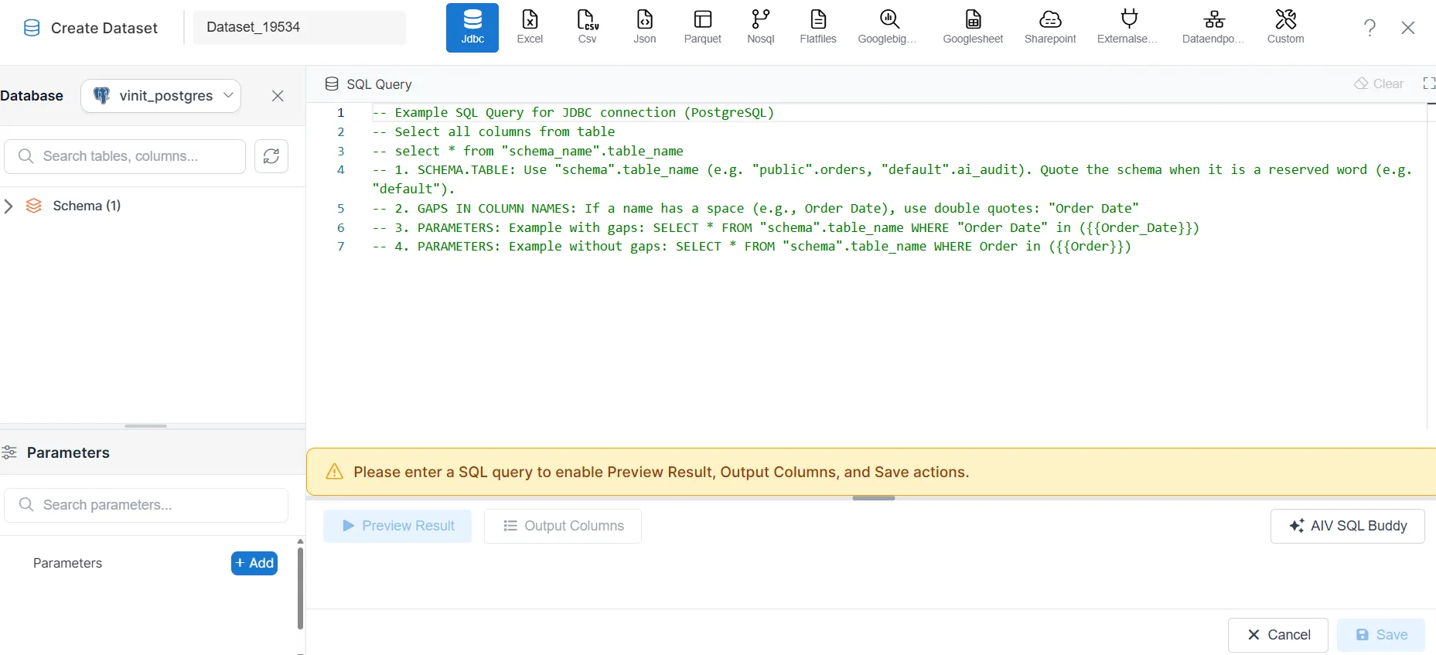The height and width of the screenshot is (655, 1436).
Task: Cancel dataset creation
Action: (x=1278, y=635)
